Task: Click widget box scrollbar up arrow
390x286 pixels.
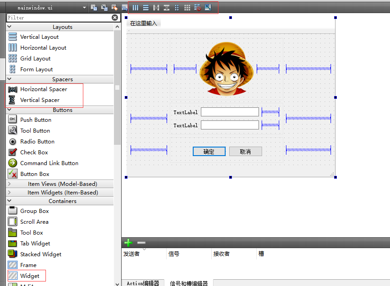Action: tap(117, 27)
